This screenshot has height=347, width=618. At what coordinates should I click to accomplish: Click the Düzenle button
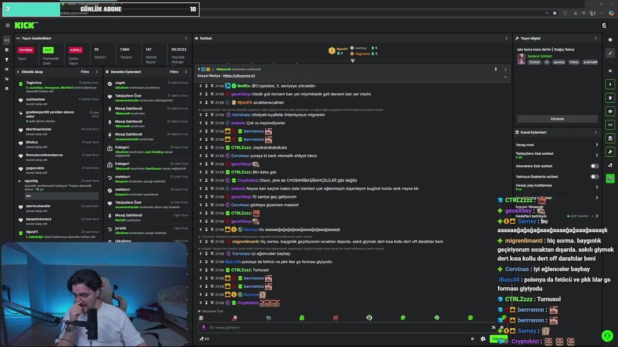pos(557,119)
